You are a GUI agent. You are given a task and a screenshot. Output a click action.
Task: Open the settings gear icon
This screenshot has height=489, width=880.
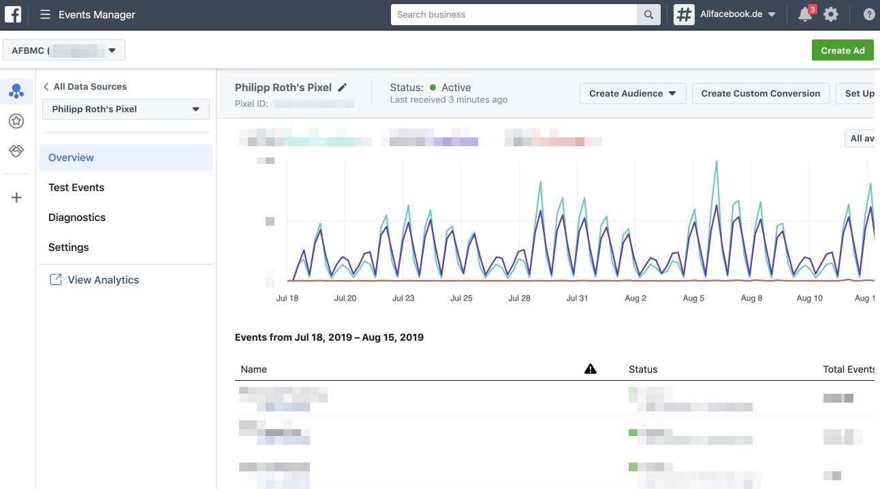(x=831, y=14)
